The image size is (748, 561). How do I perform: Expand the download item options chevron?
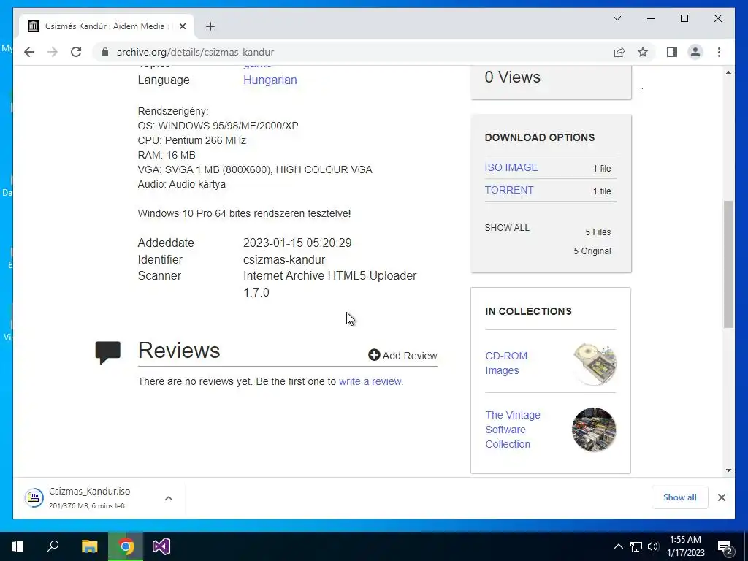(x=169, y=498)
